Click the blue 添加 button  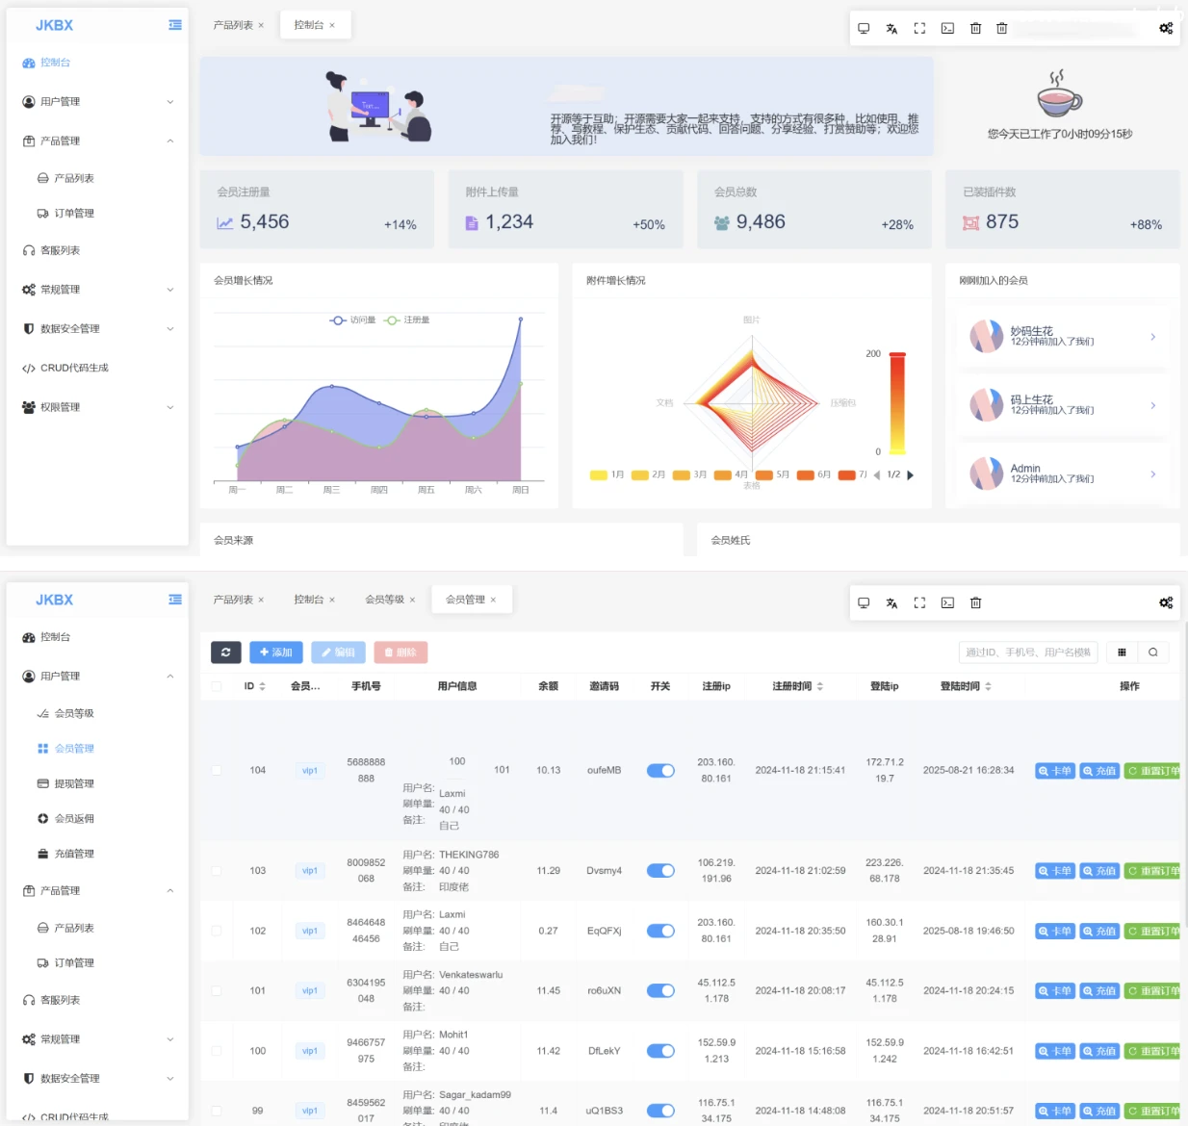point(276,653)
